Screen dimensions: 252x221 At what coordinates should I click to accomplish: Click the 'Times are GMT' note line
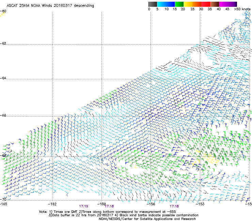tap(108, 212)
